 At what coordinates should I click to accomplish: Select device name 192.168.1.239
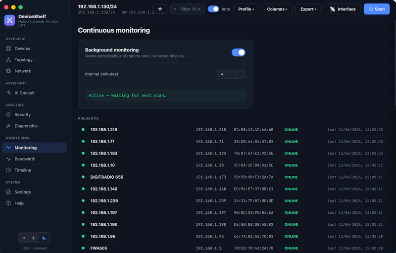click(x=104, y=201)
